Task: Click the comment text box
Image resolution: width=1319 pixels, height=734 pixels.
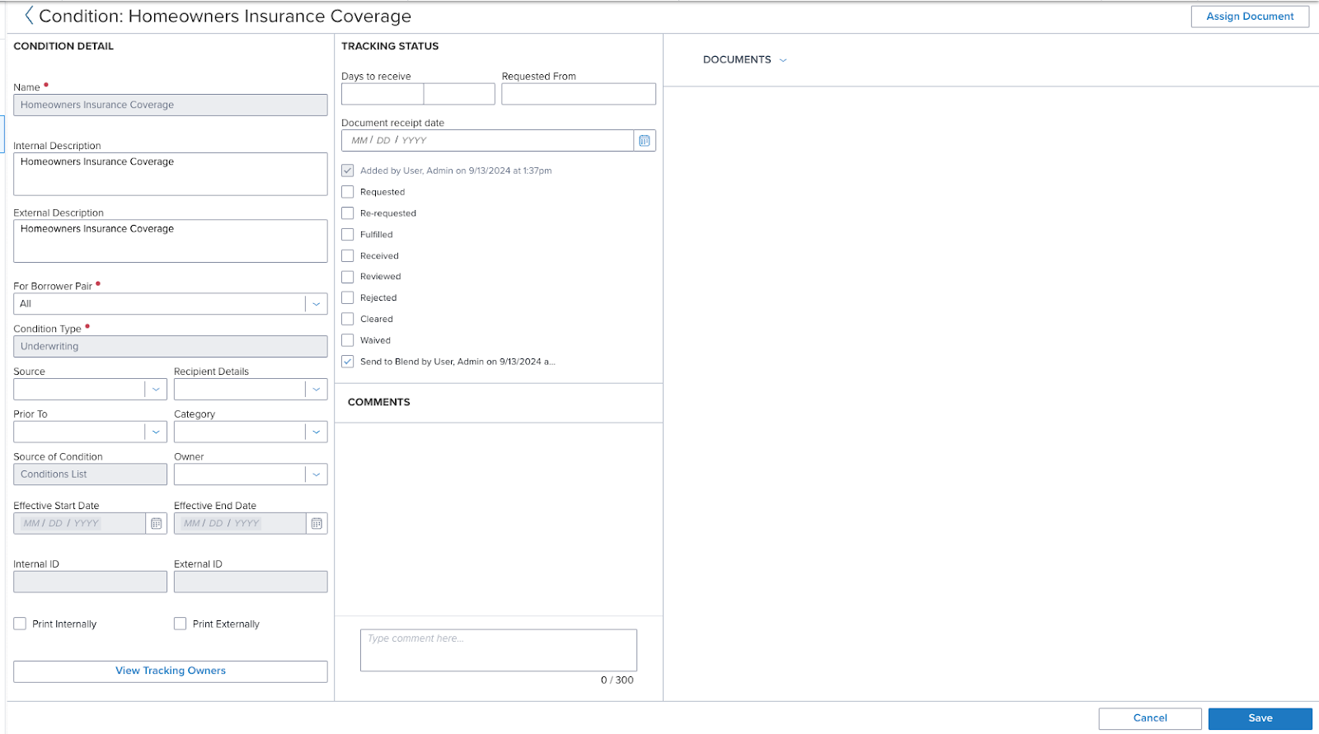Action: [499, 651]
